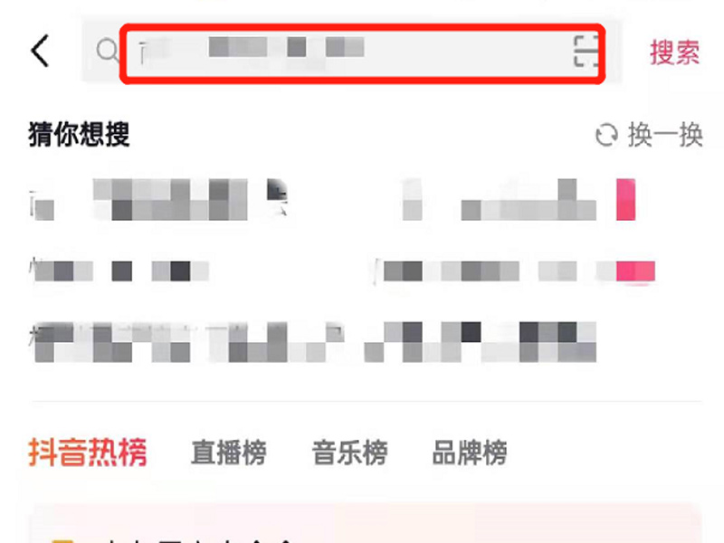
Task: Switch to the 品牌榜 tab
Action: pyautogui.click(x=470, y=452)
